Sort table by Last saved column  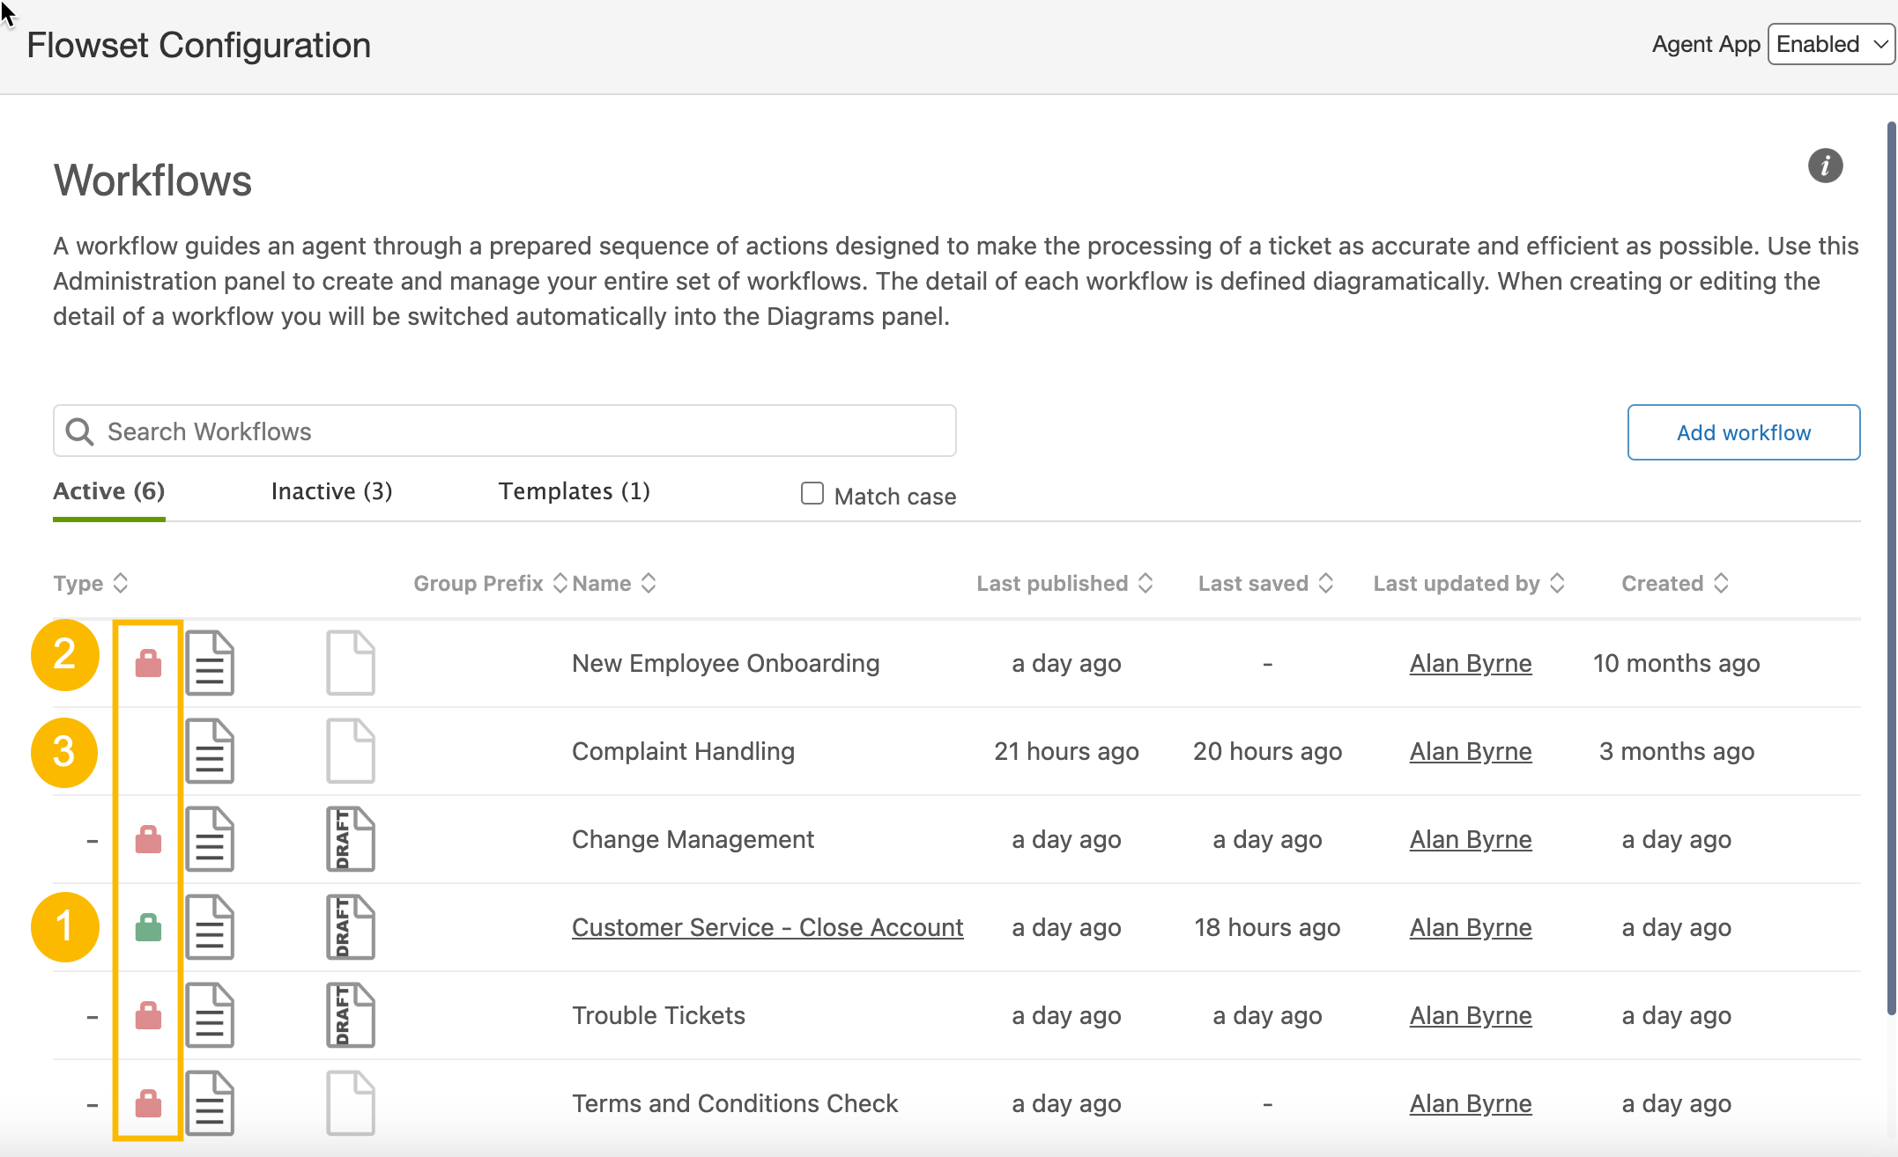pos(1266,583)
